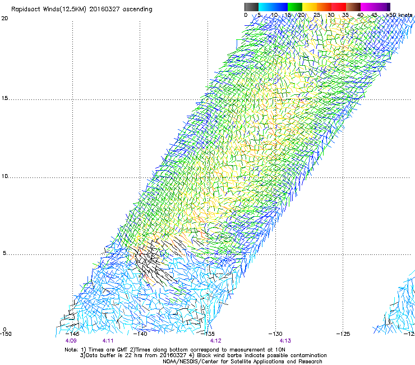Click the '40' legend scale label

pos(360,15)
